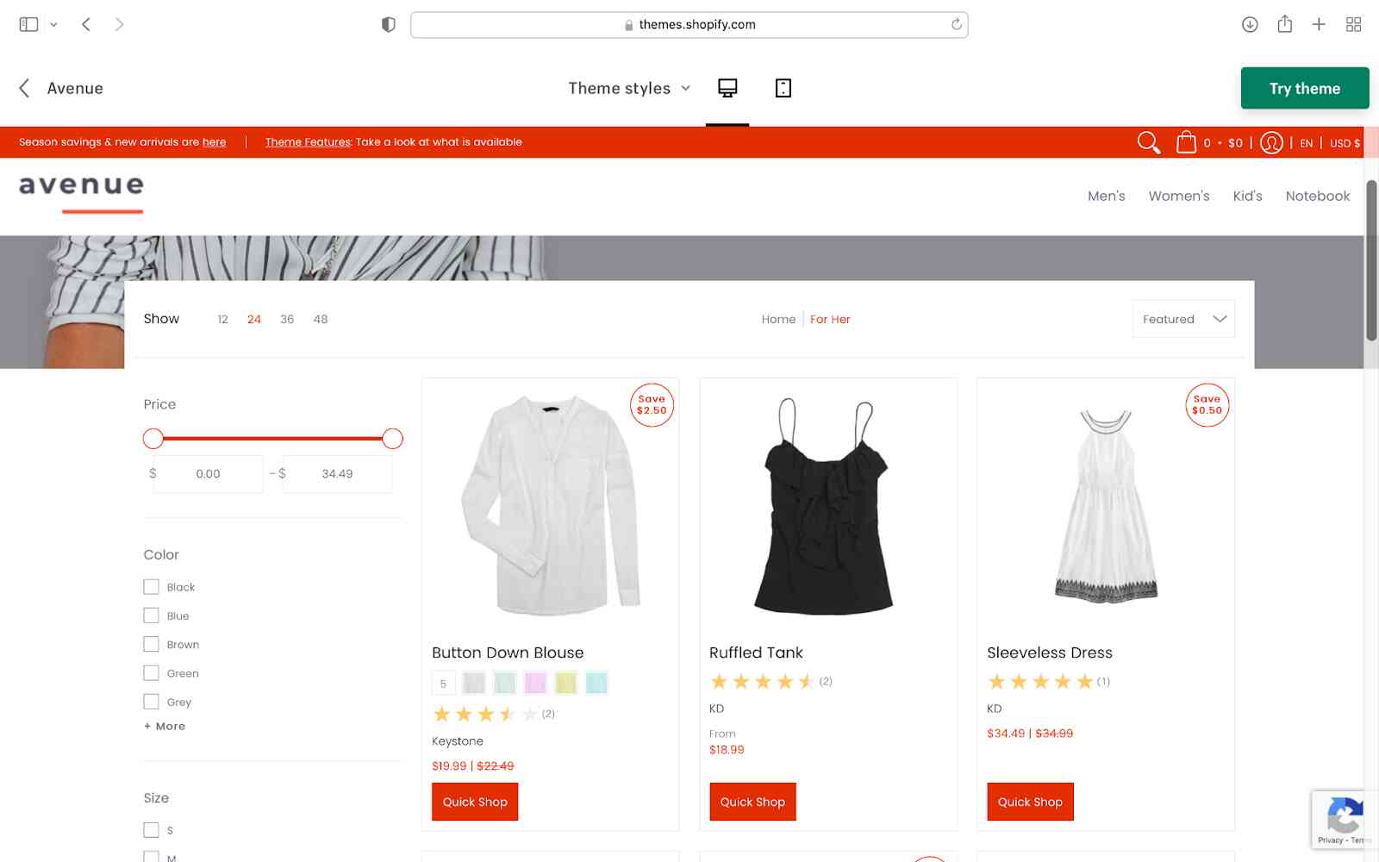The height and width of the screenshot is (862, 1379).
Task: Expand more color filters
Action: (165, 726)
